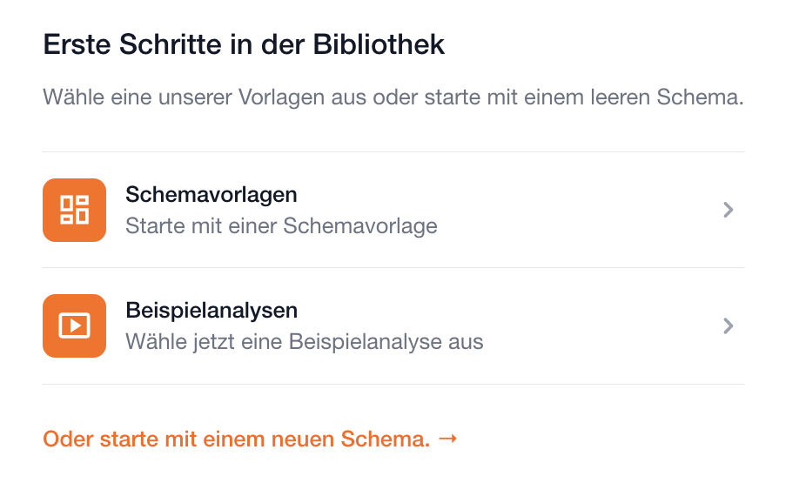
Task: Click the orange Beispielanalysen play icon
Action: pos(74,325)
